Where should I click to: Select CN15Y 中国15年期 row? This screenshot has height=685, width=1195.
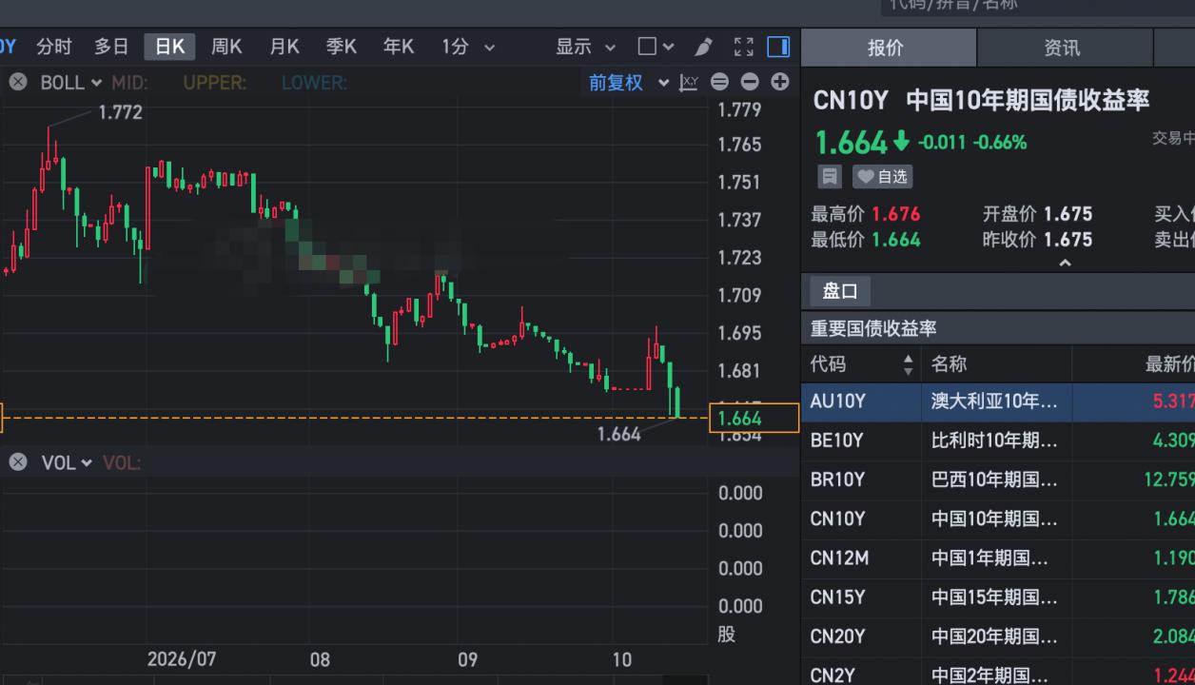998,597
